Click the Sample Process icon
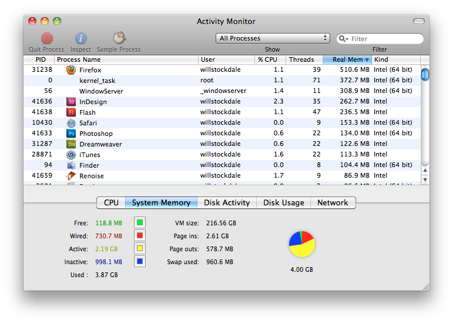 [x=119, y=38]
